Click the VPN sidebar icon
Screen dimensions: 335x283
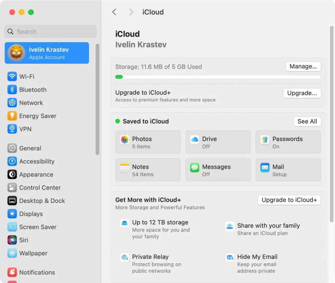[12, 129]
